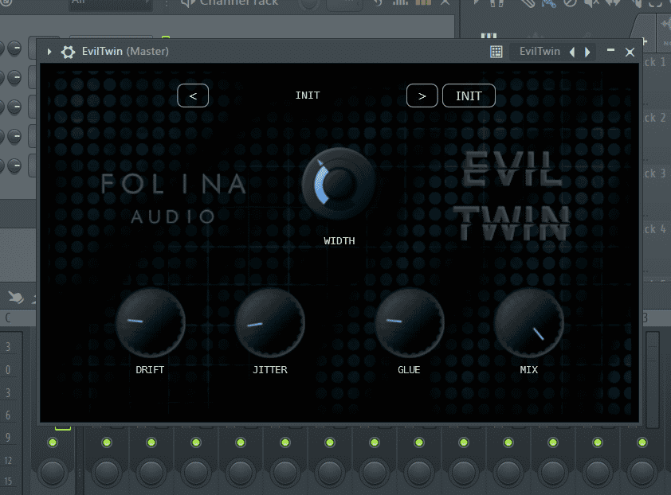Close the EvilTwin plugin window
Image resolution: width=671 pixels, height=495 pixels.
point(630,53)
